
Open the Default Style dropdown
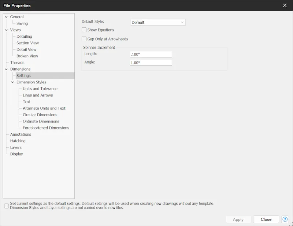tap(158, 22)
